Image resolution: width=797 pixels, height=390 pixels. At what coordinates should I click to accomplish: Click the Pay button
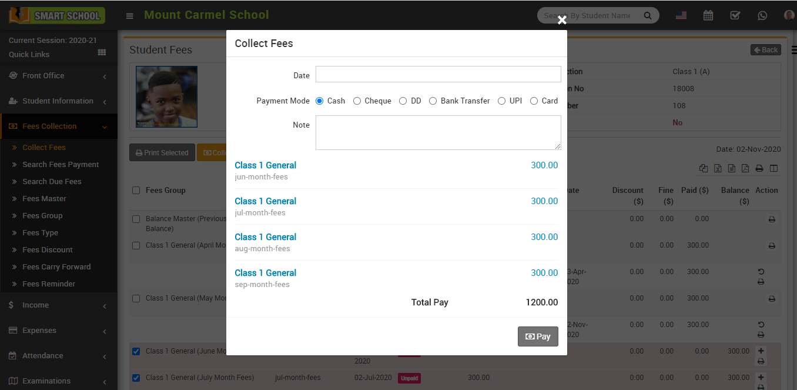click(x=538, y=336)
